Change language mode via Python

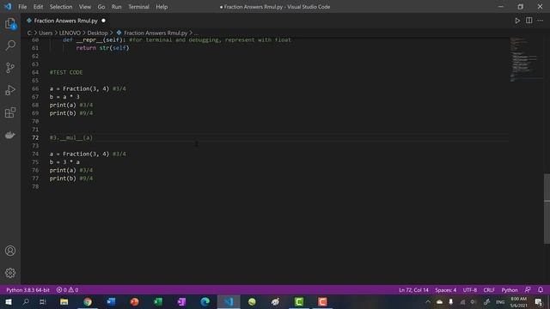(510, 290)
